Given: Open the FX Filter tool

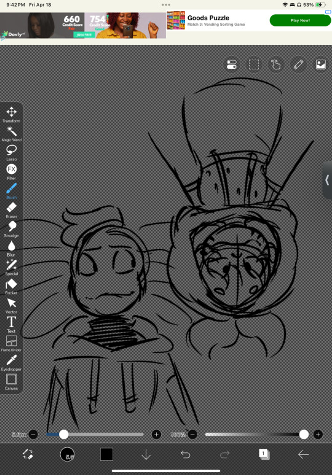Looking at the screenshot, I should pyautogui.click(x=11, y=172).
